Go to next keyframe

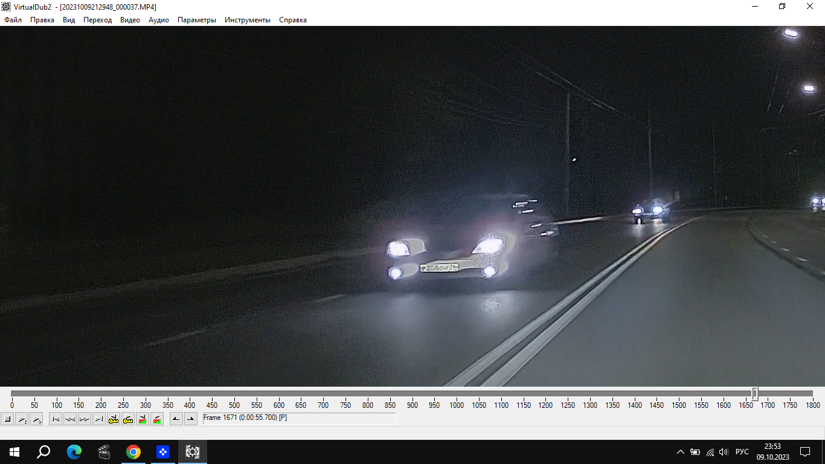click(128, 419)
